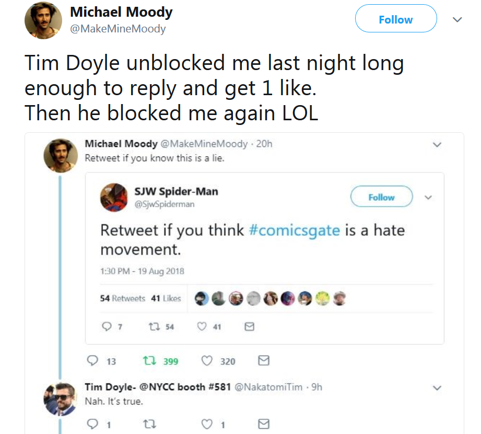
Task: Like Michael Moody's tweet with 320 likes
Action: point(207,361)
